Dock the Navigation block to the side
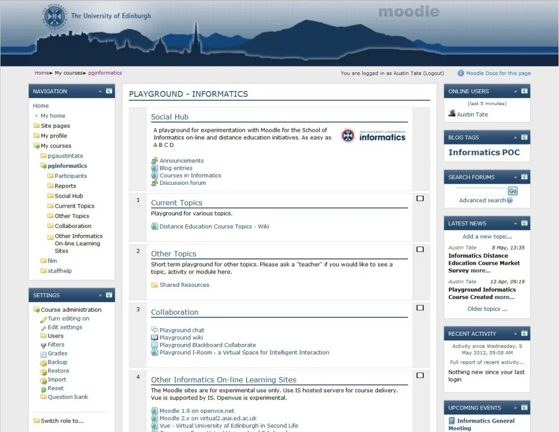The height and width of the screenshot is (432, 559). (x=109, y=91)
